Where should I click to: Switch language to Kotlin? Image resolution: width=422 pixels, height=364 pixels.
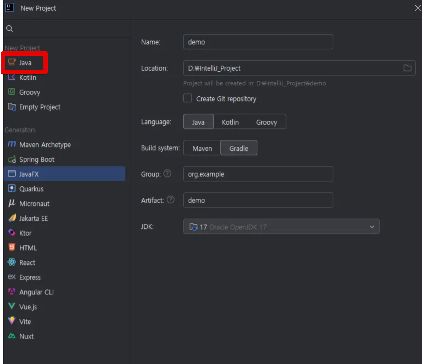coord(230,122)
